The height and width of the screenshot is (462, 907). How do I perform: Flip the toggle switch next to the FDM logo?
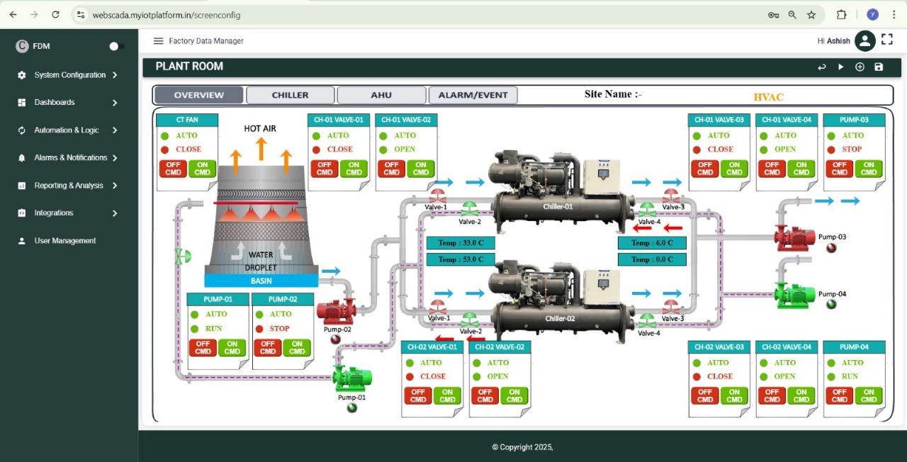pyautogui.click(x=114, y=45)
